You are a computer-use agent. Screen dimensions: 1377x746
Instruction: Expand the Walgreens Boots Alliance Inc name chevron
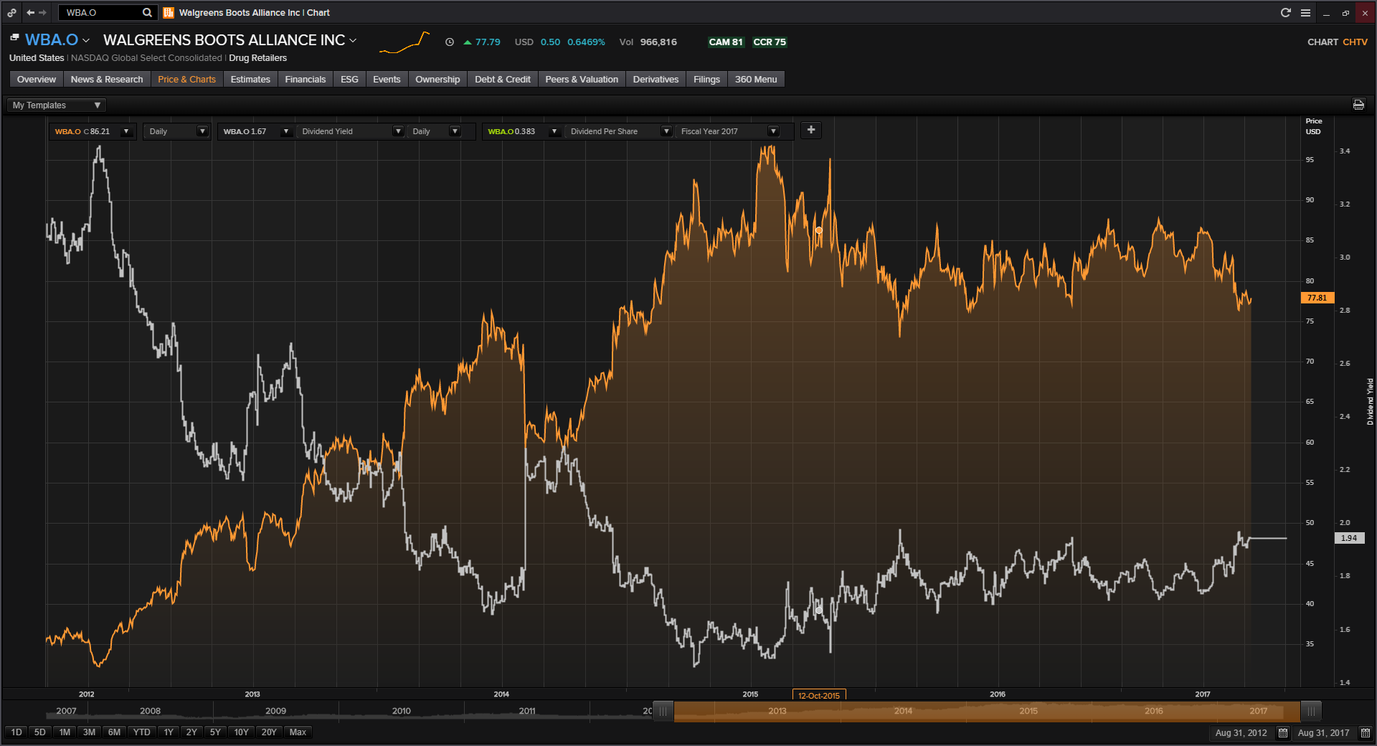tap(353, 41)
